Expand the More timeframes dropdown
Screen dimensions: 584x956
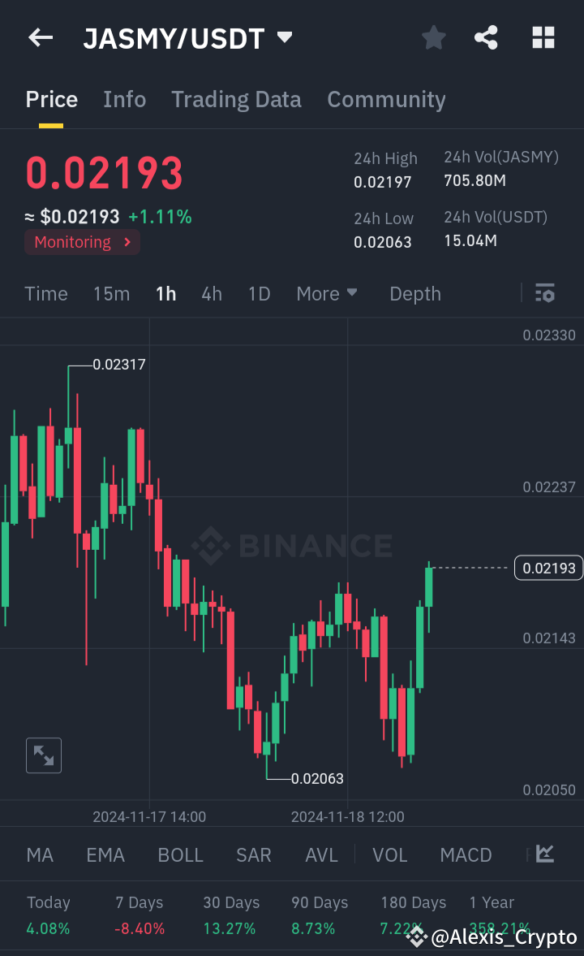[x=327, y=293]
